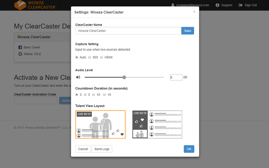269x168 pixels.
Task: Set countdown duration to 5 seconds
Action: (x=85, y=95)
